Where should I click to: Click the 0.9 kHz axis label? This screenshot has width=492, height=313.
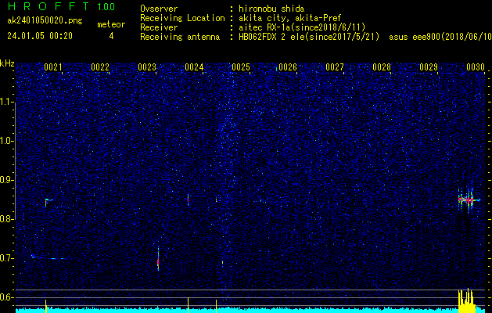(7, 180)
